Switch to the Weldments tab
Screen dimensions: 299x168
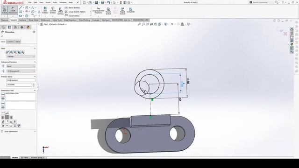tap(45, 20)
